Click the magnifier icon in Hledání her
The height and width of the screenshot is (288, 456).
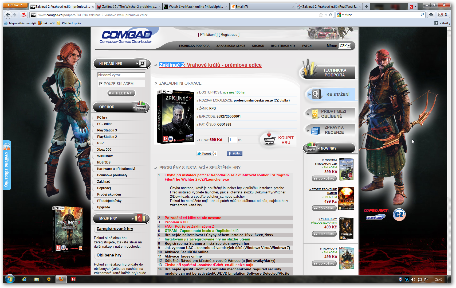142,64
